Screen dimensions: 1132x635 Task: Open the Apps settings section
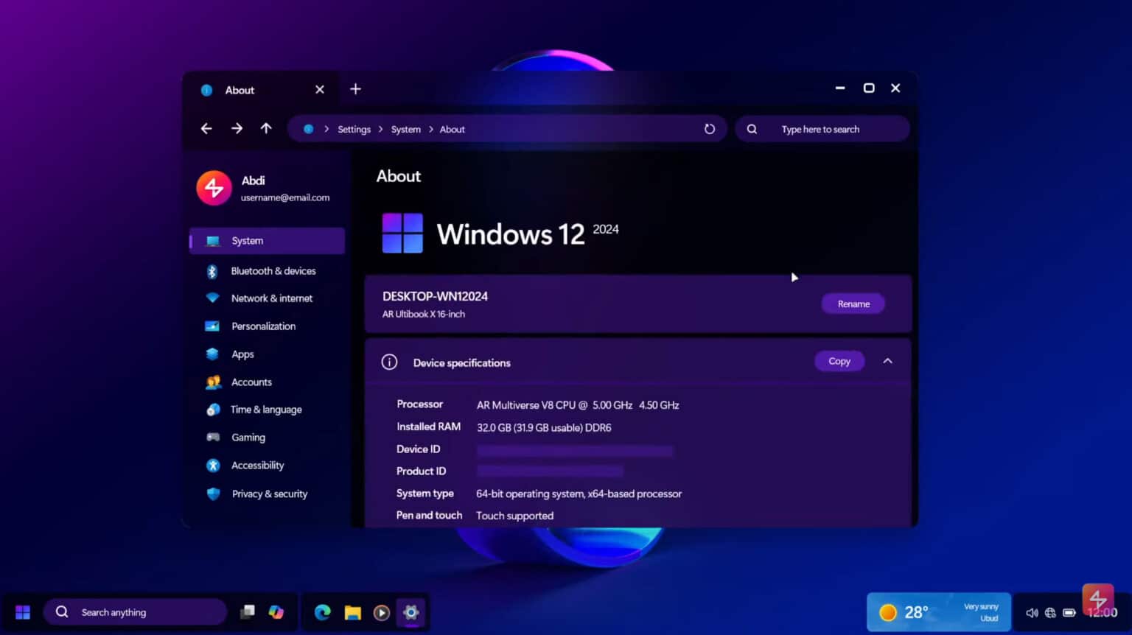coord(242,354)
